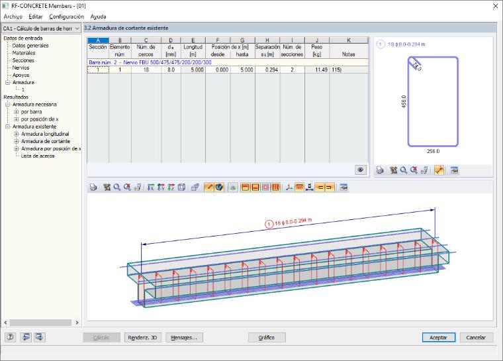Viewport: 503px width, 361px height.
Task: Set 3D view in Z direction
Action: (x=171, y=187)
